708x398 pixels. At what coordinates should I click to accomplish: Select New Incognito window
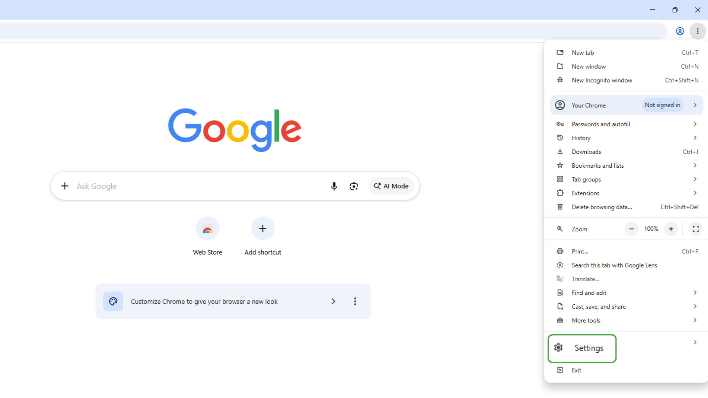click(627, 80)
